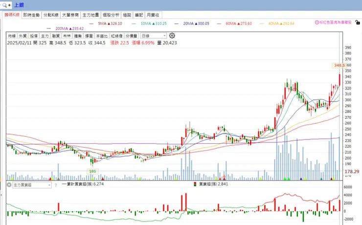The width and height of the screenshot is (362, 225).
Task: Click the 累計買賣超(張) 6,274 label
Action: (85, 184)
